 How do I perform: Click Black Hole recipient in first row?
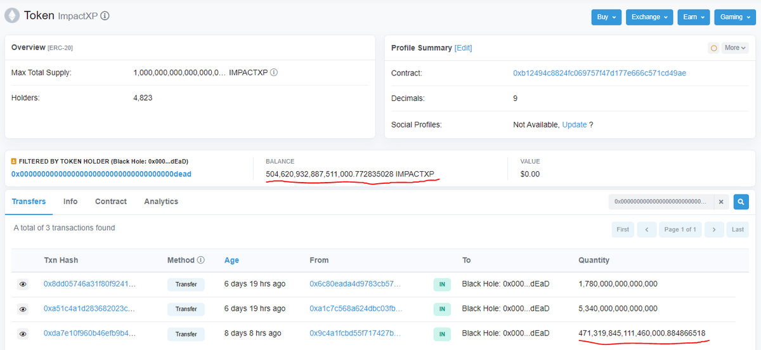[505, 284]
